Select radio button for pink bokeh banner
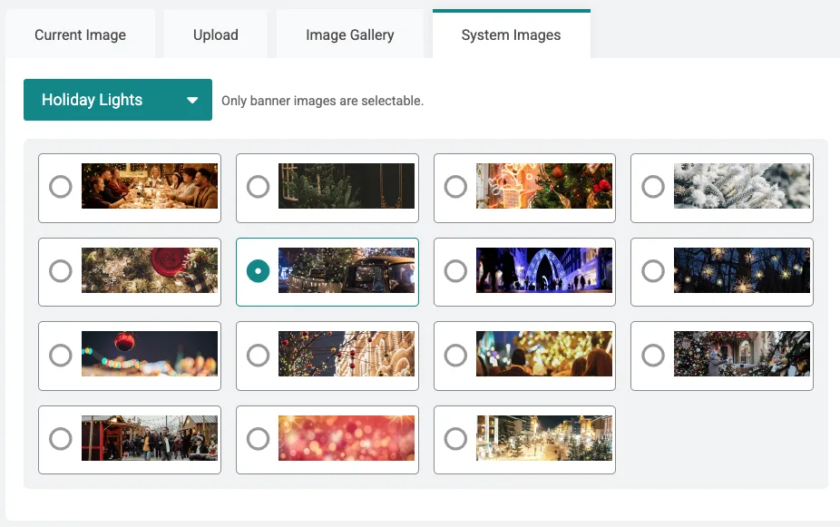 coord(259,439)
